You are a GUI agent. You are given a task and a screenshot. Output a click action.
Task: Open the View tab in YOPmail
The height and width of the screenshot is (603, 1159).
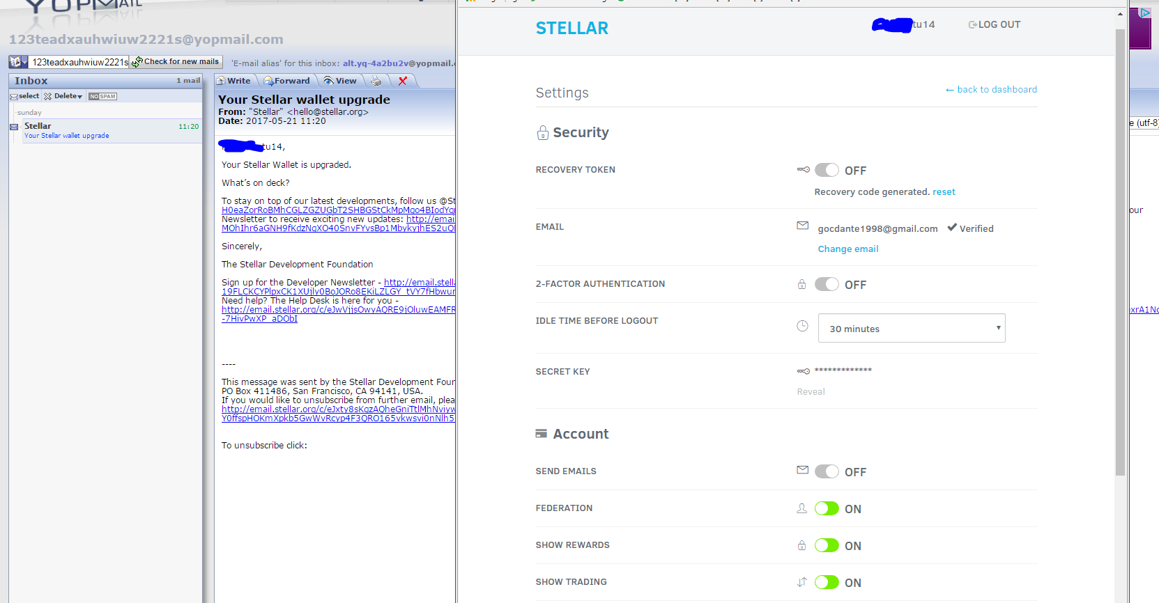tap(340, 81)
